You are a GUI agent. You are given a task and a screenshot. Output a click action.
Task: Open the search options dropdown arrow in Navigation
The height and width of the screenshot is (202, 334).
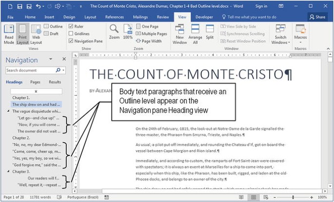click(63, 70)
